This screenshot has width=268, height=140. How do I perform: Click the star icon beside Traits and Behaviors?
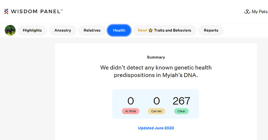tap(151, 30)
